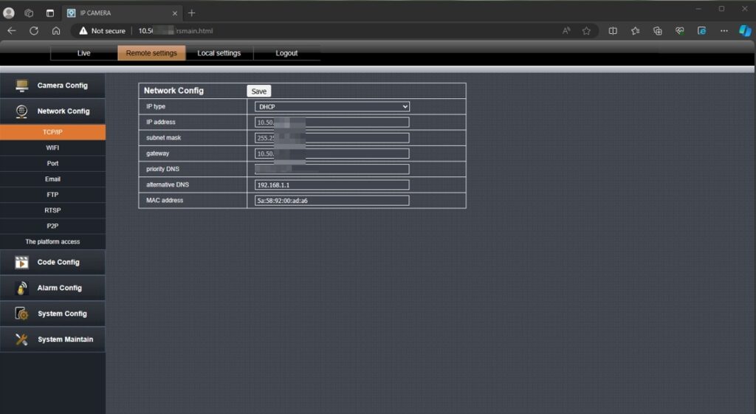The image size is (756, 414).
Task: Save the network configuration
Action: (258, 91)
